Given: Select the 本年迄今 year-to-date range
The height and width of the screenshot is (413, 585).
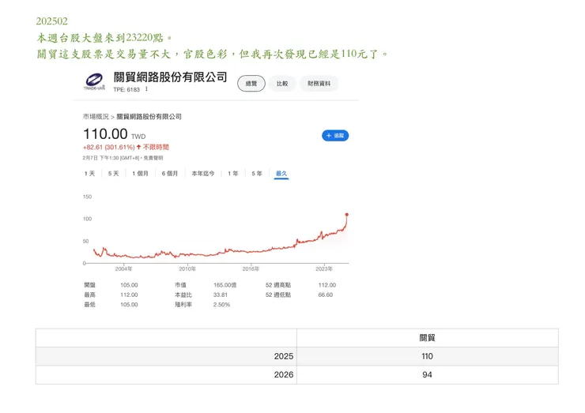Looking at the screenshot, I should pyautogui.click(x=203, y=173).
